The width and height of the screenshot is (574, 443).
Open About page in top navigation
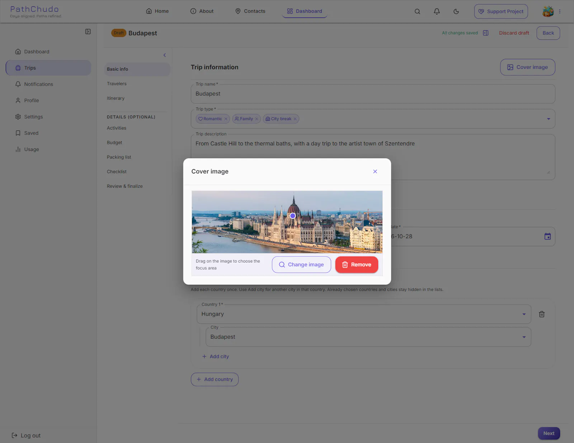point(202,11)
